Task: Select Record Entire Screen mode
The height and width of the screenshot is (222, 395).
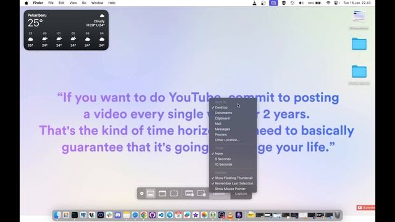Action: click(189, 194)
